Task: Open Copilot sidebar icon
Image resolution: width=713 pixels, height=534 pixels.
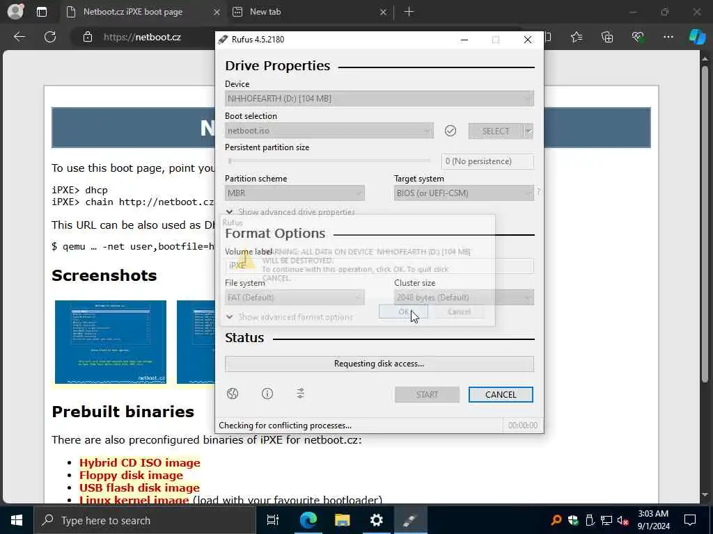Action: [697, 37]
